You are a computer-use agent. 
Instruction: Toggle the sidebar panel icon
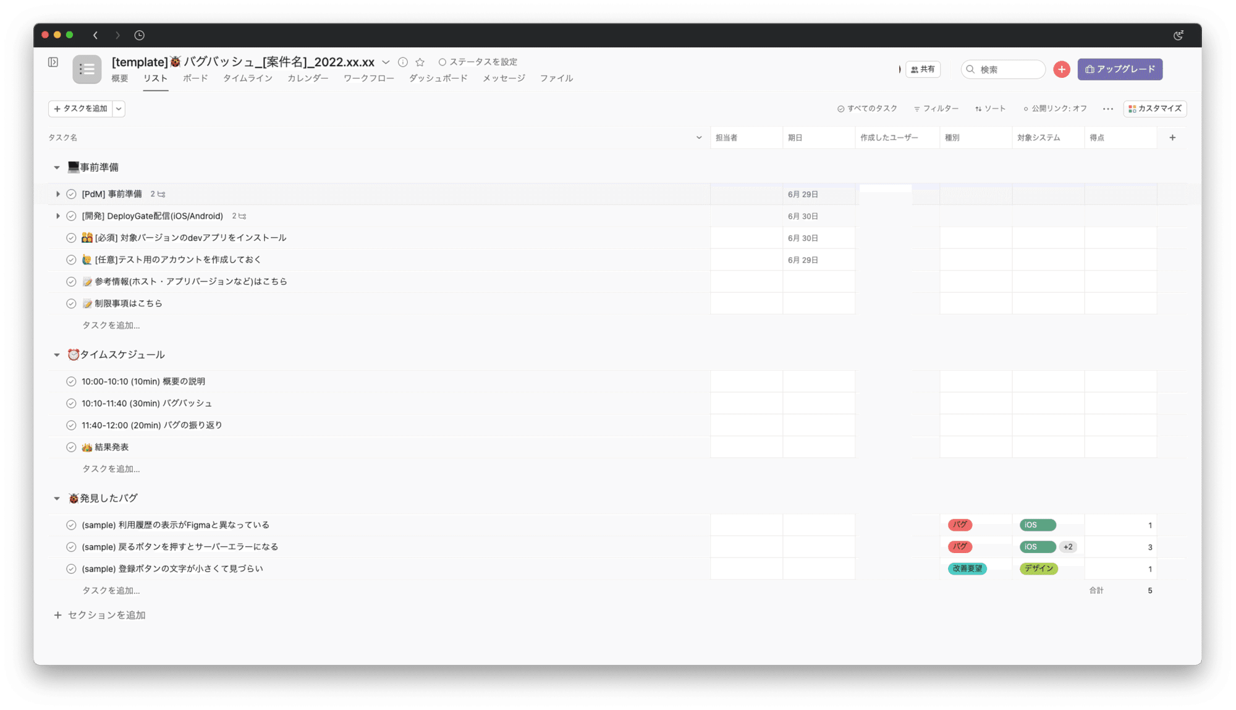[x=53, y=62]
